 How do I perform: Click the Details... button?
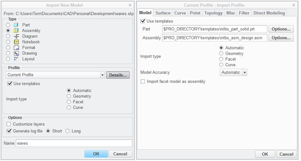(x=118, y=75)
